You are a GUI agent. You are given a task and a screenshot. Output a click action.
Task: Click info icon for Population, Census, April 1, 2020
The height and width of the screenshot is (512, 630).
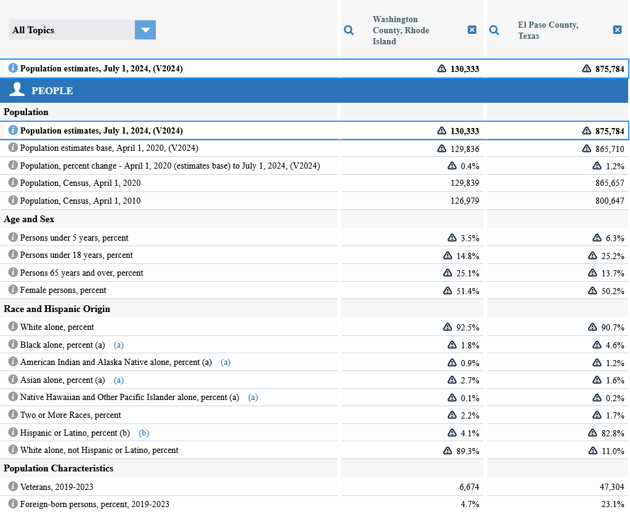[13, 182]
